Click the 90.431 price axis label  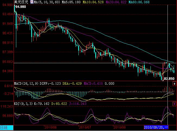coord(8,33)
